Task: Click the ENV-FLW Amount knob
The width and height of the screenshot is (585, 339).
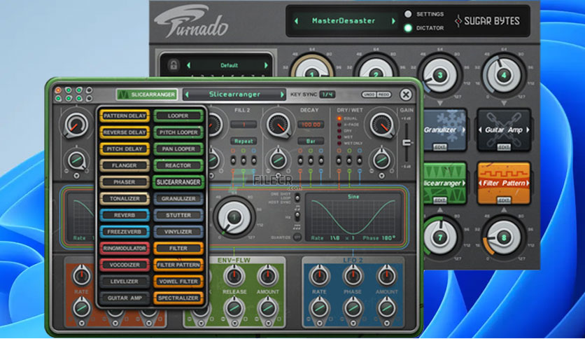Action: 267,276
